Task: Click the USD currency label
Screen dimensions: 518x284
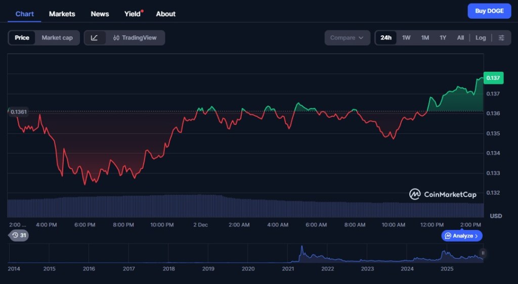Action: point(496,216)
